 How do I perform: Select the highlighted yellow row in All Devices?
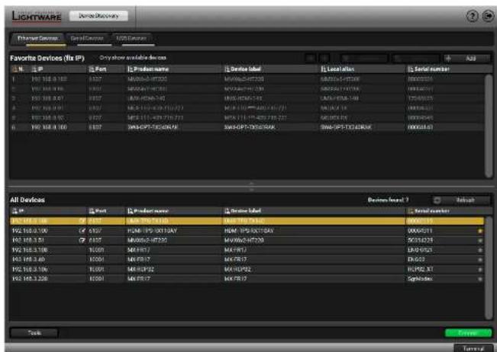click(247, 221)
